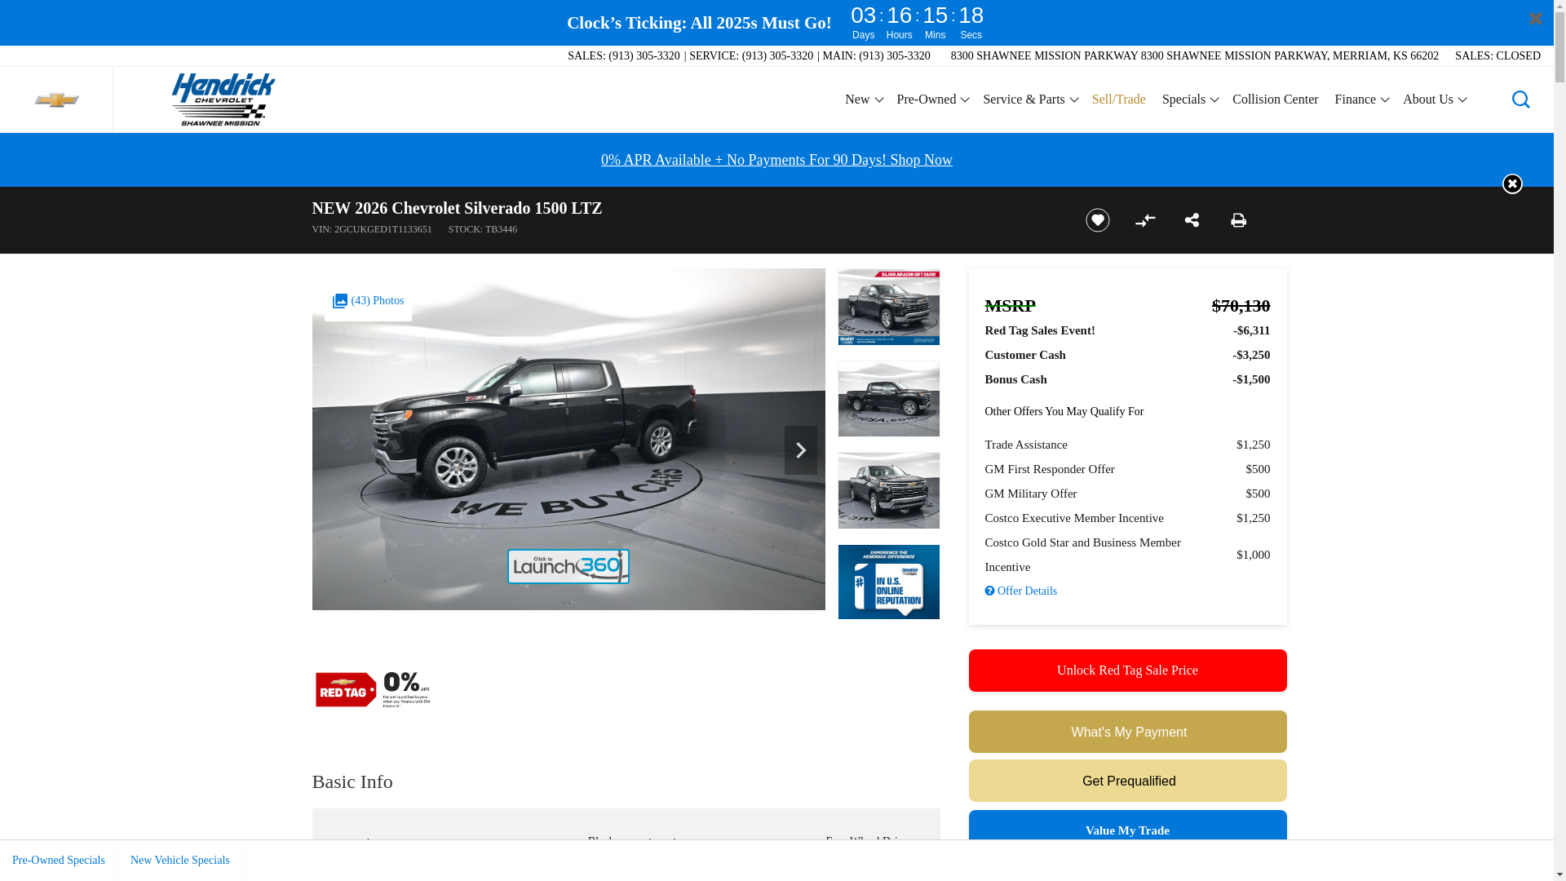Expand the About Us menu
1566x881 pixels.
(1434, 100)
